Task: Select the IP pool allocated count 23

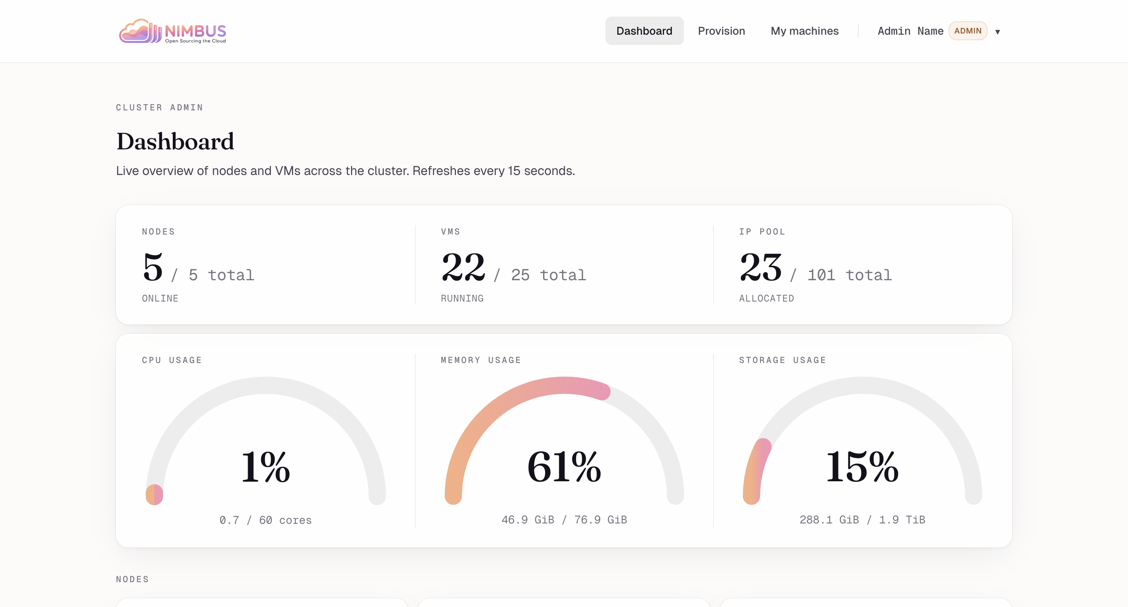Action: click(761, 267)
